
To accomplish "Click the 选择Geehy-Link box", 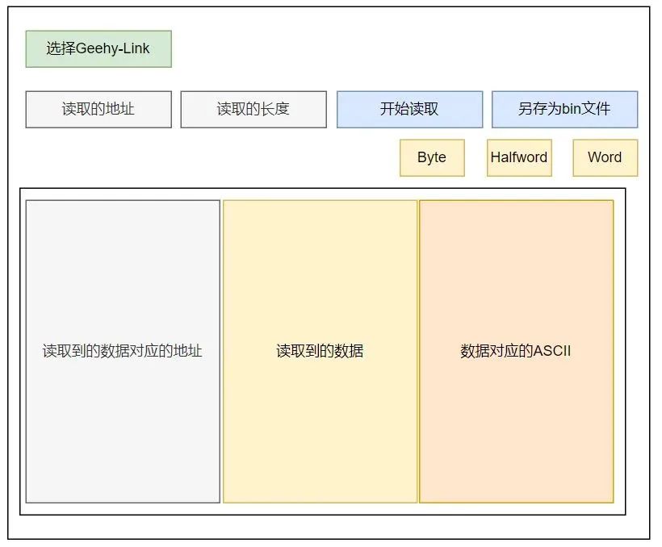I will point(98,49).
